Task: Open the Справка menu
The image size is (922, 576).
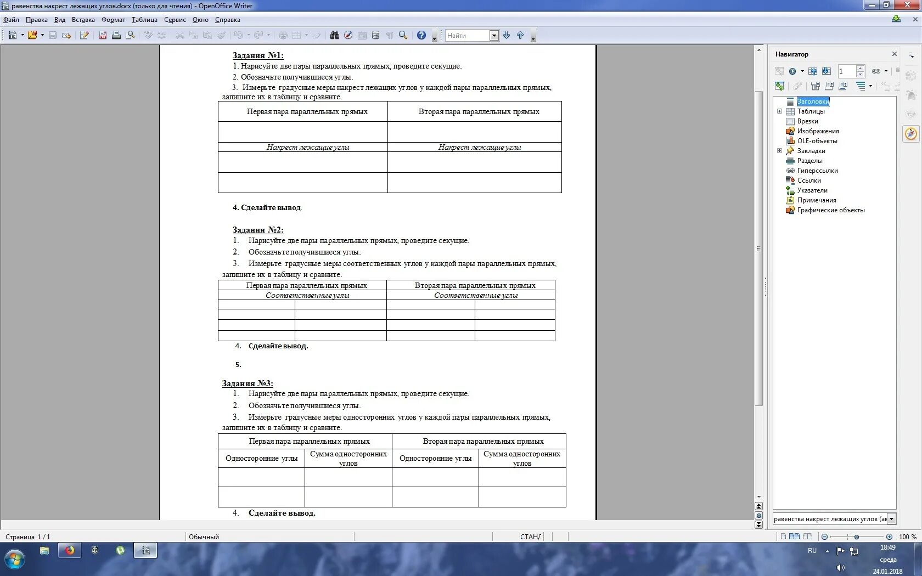Action: pyautogui.click(x=227, y=20)
